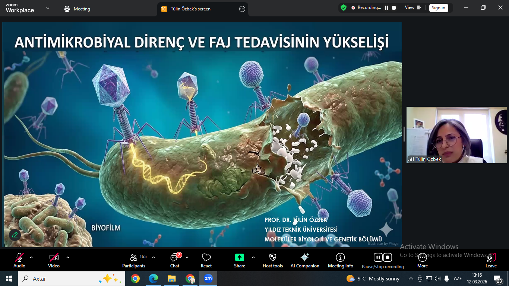Open the View layout menu

(413, 7)
